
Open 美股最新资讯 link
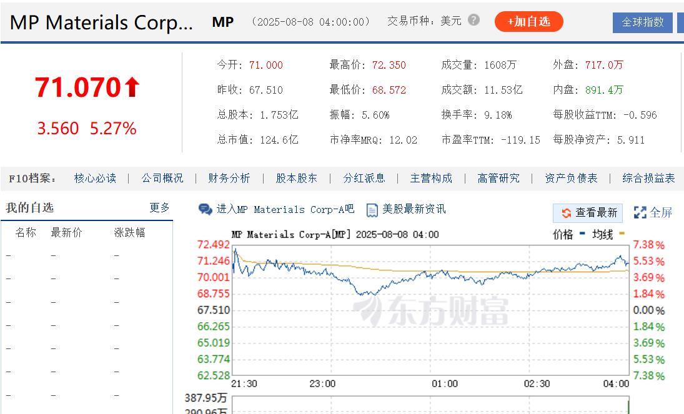[414, 209]
